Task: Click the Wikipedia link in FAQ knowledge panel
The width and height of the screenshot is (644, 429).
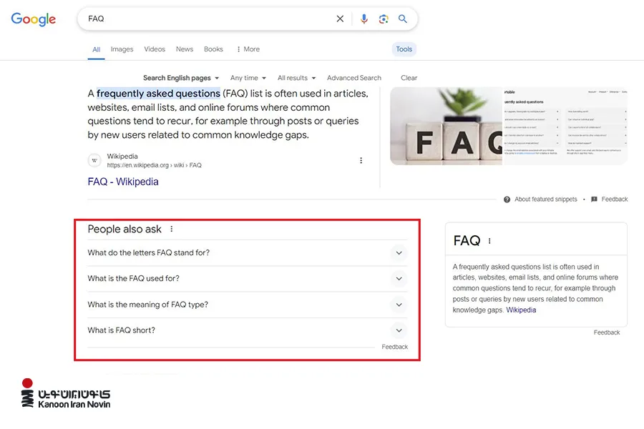Action: tap(521, 310)
